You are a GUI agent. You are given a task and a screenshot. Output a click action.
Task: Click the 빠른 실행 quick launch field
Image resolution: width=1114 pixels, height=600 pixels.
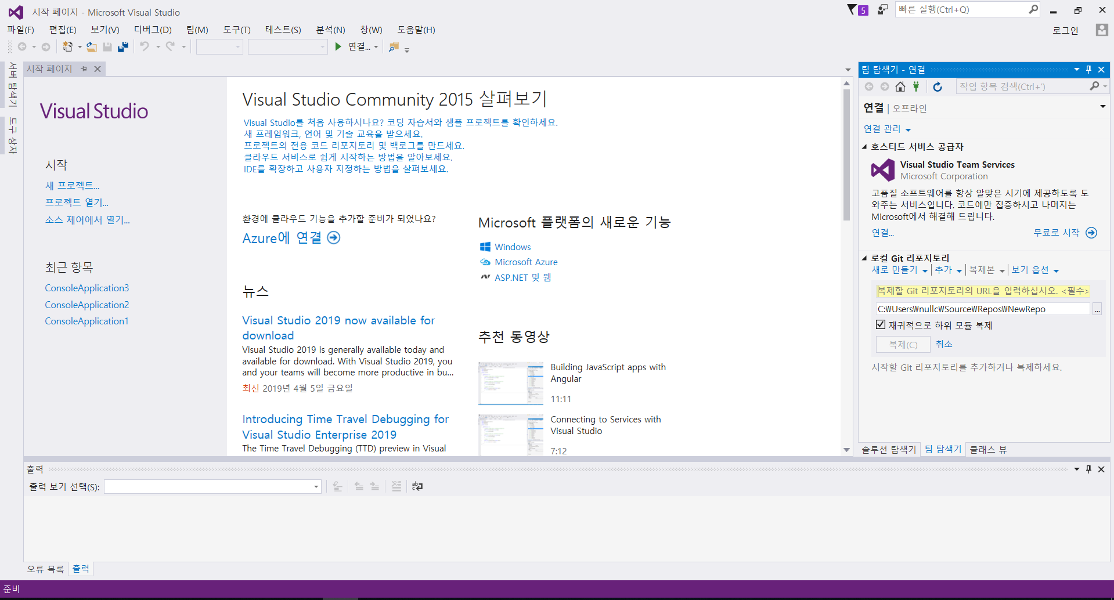962,9
